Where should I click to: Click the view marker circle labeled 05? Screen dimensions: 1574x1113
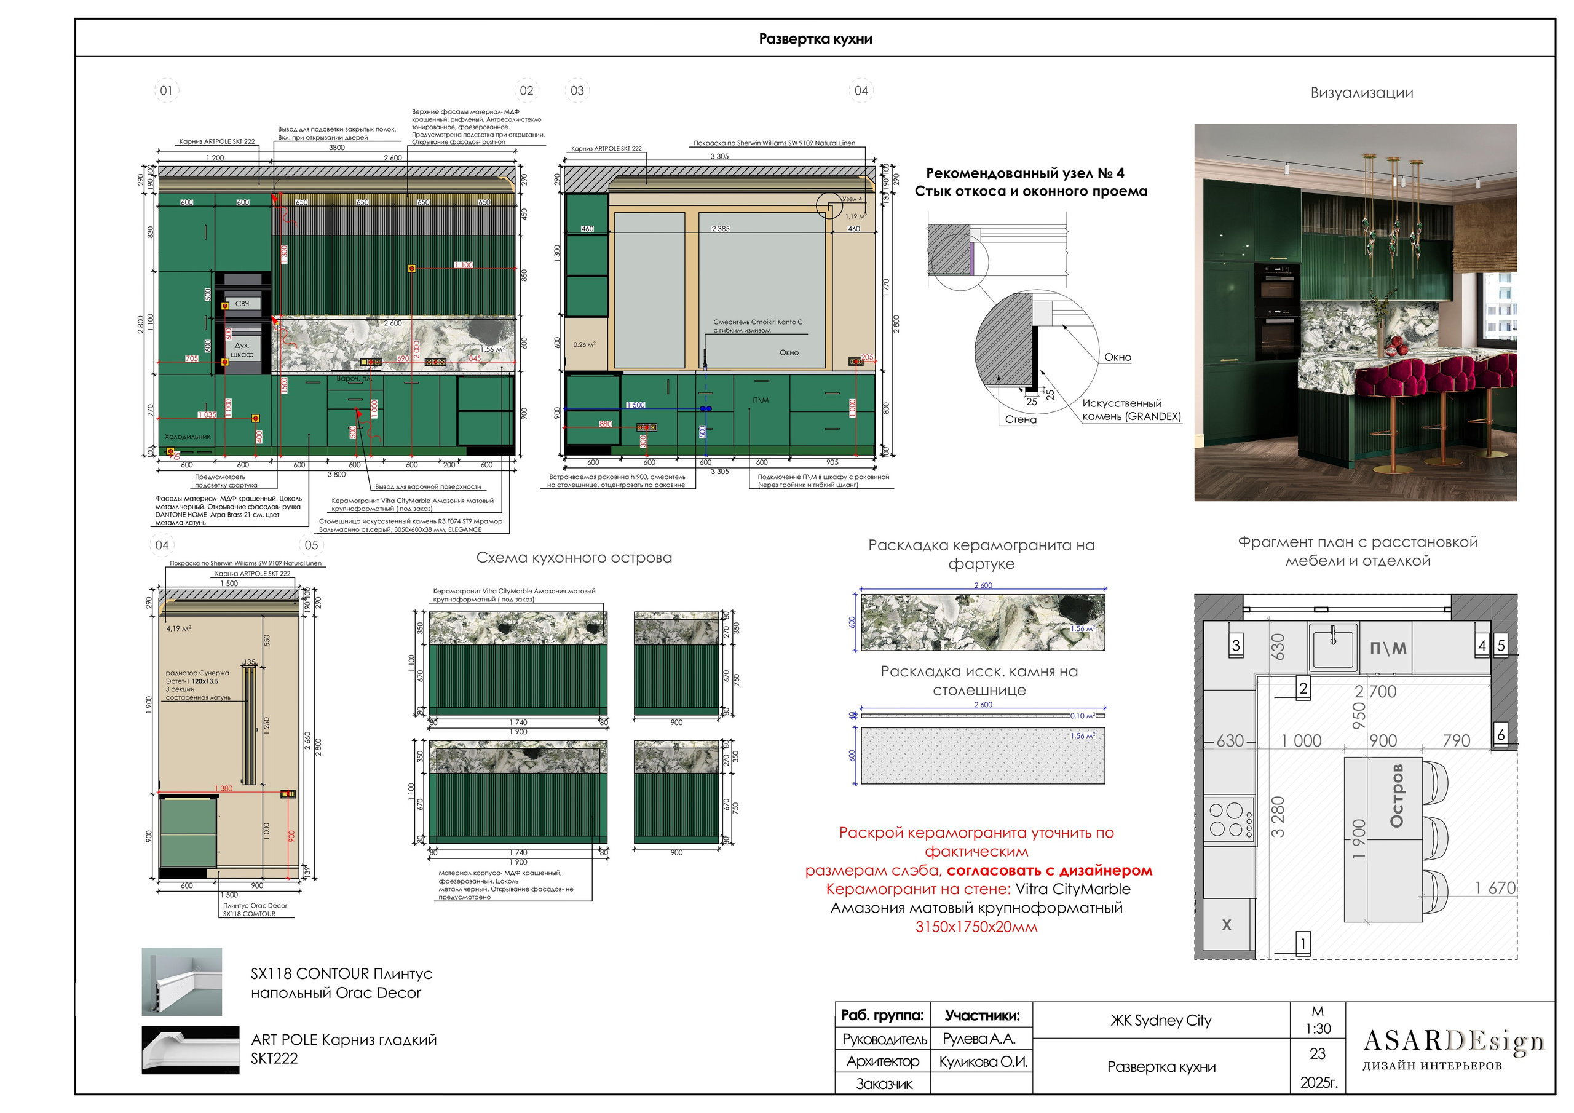(x=311, y=545)
